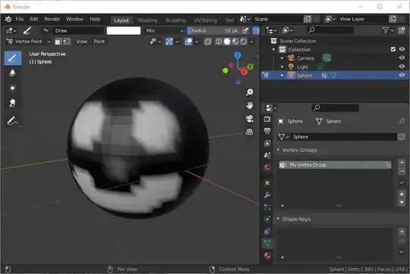Open the viewport Paint menu
The width and height of the screenshot is (410, 274).
tap(99, 42)
